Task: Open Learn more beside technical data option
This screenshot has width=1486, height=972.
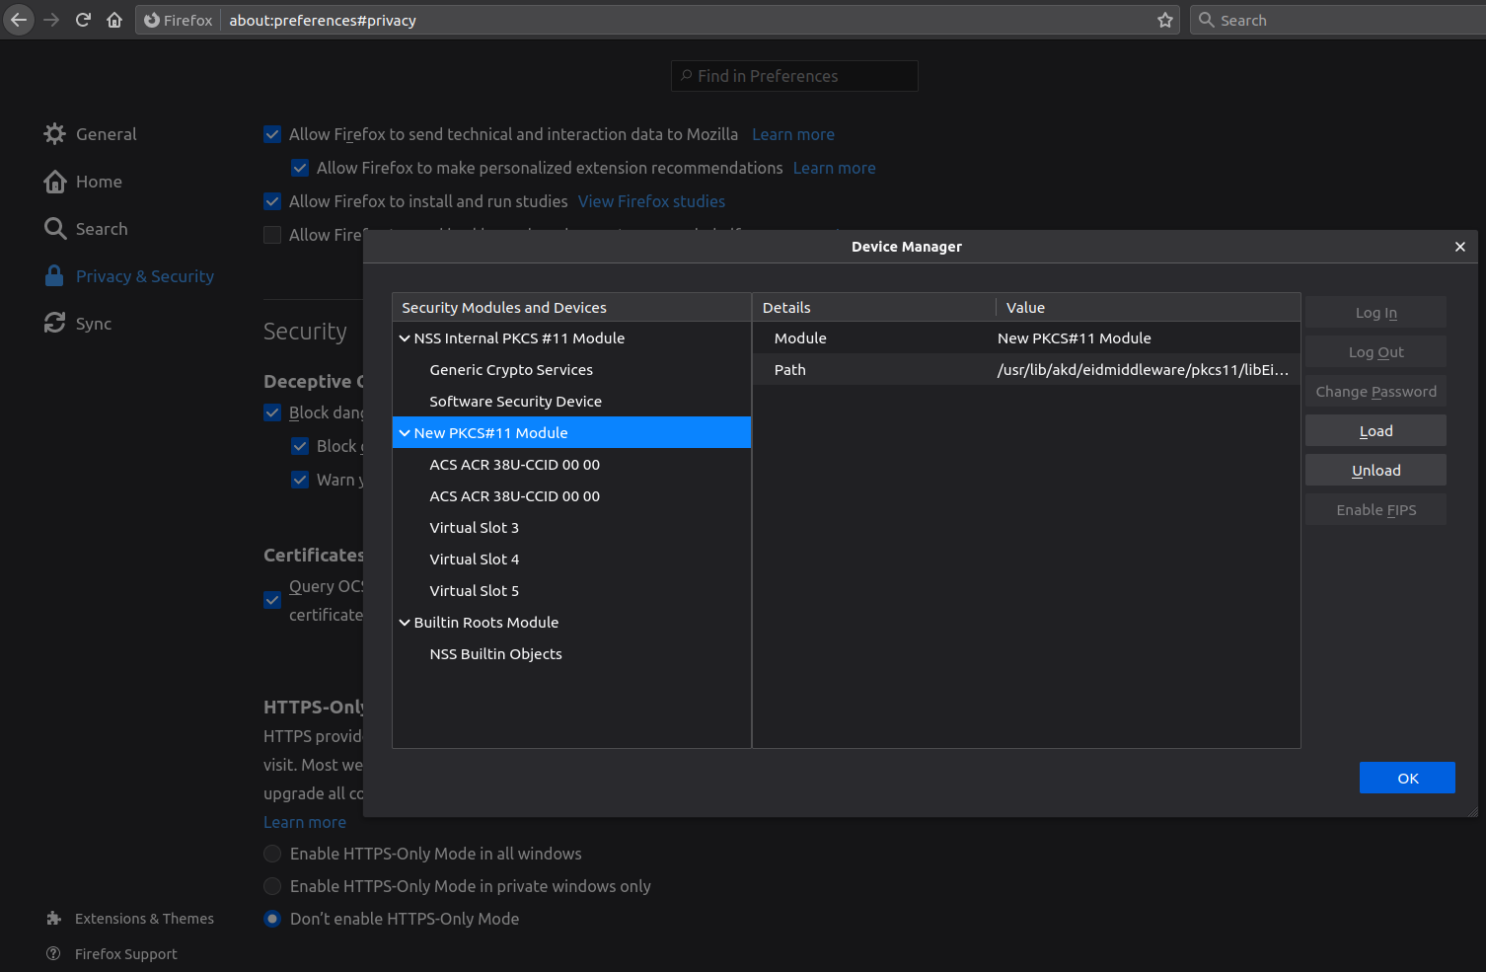Action: [793, 134]
